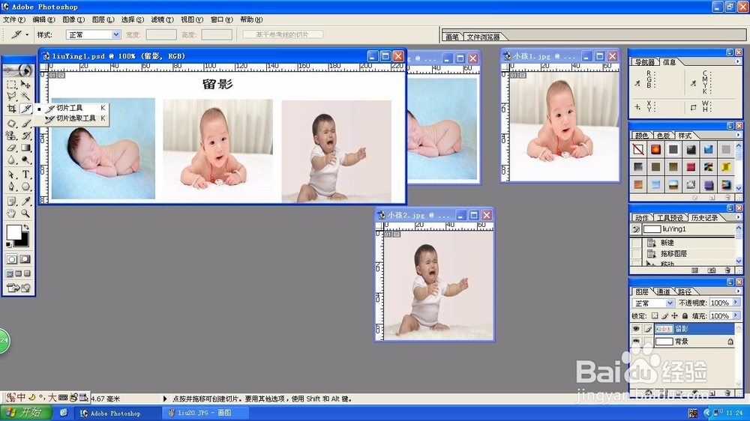The height and width of the screenshot is (421, 750).
Task: Select the Crop tool
Action: coord(11,109)
